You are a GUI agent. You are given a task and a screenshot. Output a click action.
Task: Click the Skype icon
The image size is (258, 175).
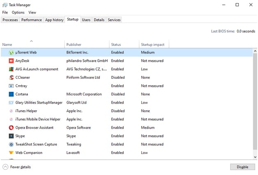click(11, 136)
